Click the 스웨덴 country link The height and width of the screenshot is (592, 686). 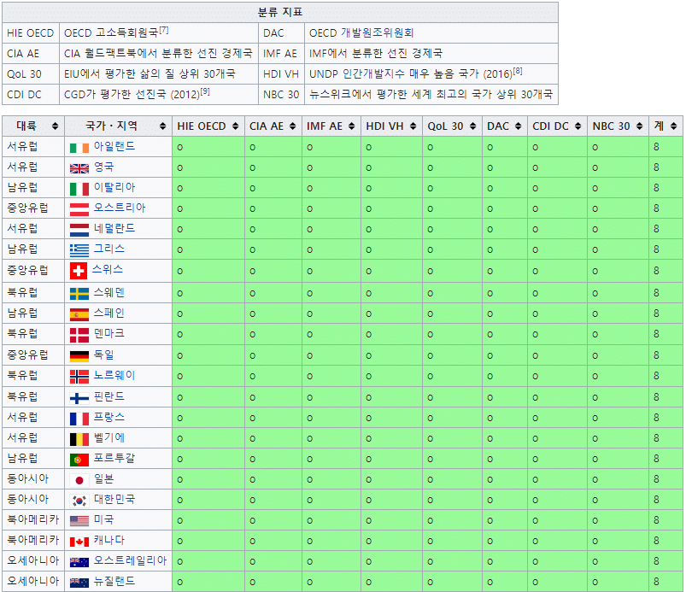pyautogui.click(x=109, y=292)
